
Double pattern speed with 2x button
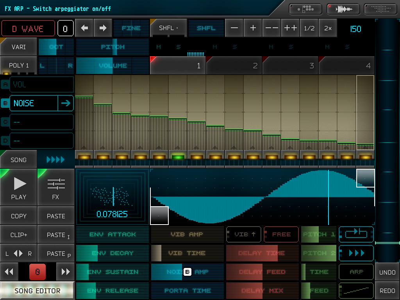(328, 28)
